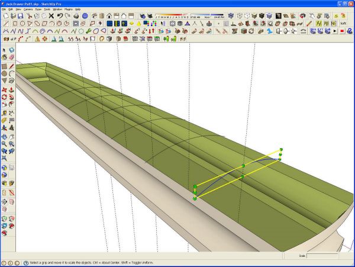Click the Save floppy disk icon
Image resolution: width=355 pixels, height=267 pixels.
click(x=21, y=16)
